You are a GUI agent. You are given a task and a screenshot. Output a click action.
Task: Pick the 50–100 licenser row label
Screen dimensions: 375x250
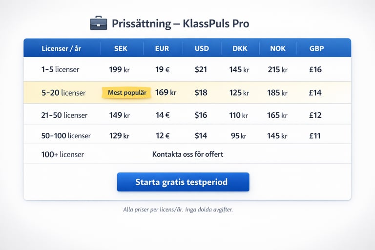point(66,136)
